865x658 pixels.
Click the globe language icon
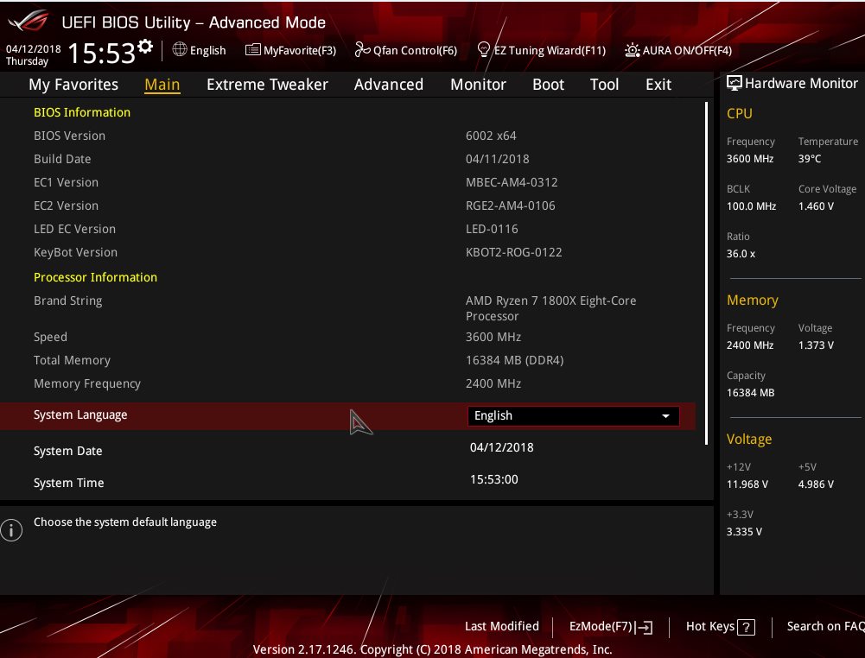[x=179, y=49]
